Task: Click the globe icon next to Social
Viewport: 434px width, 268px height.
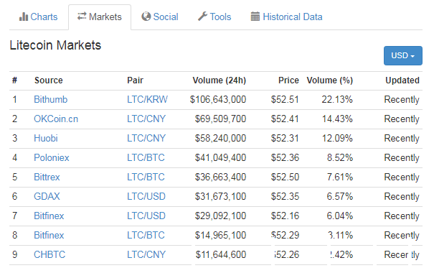Action: point(146,17)
